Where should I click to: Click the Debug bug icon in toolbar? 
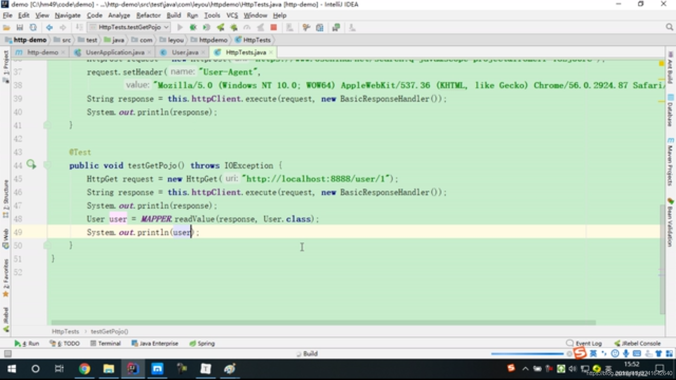point(193,27)
